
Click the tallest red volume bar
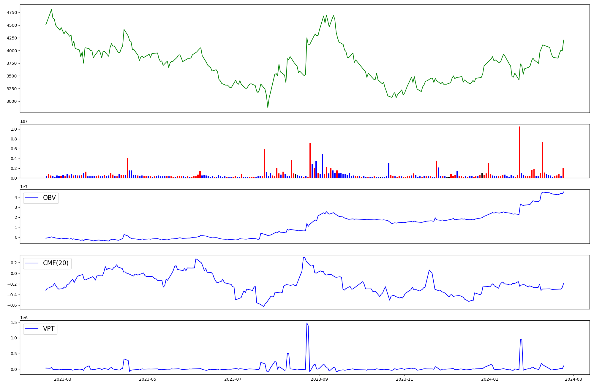pos(519,152)
